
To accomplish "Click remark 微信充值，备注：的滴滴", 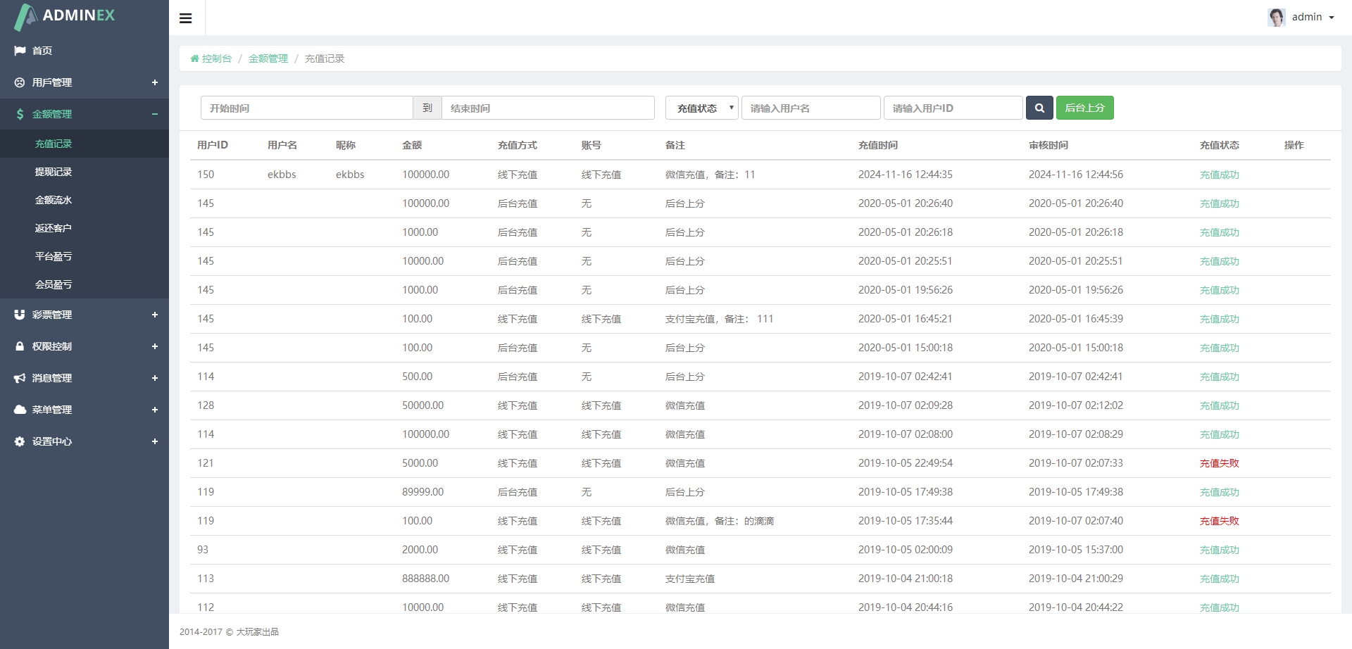I will 720,521.
